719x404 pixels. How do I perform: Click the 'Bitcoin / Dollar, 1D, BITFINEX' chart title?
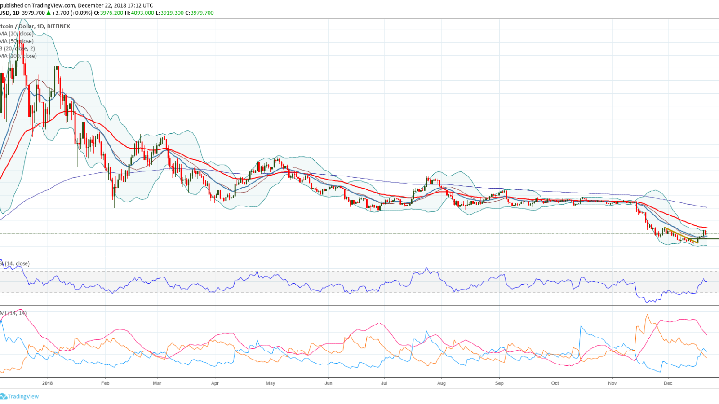click(35, 26)
